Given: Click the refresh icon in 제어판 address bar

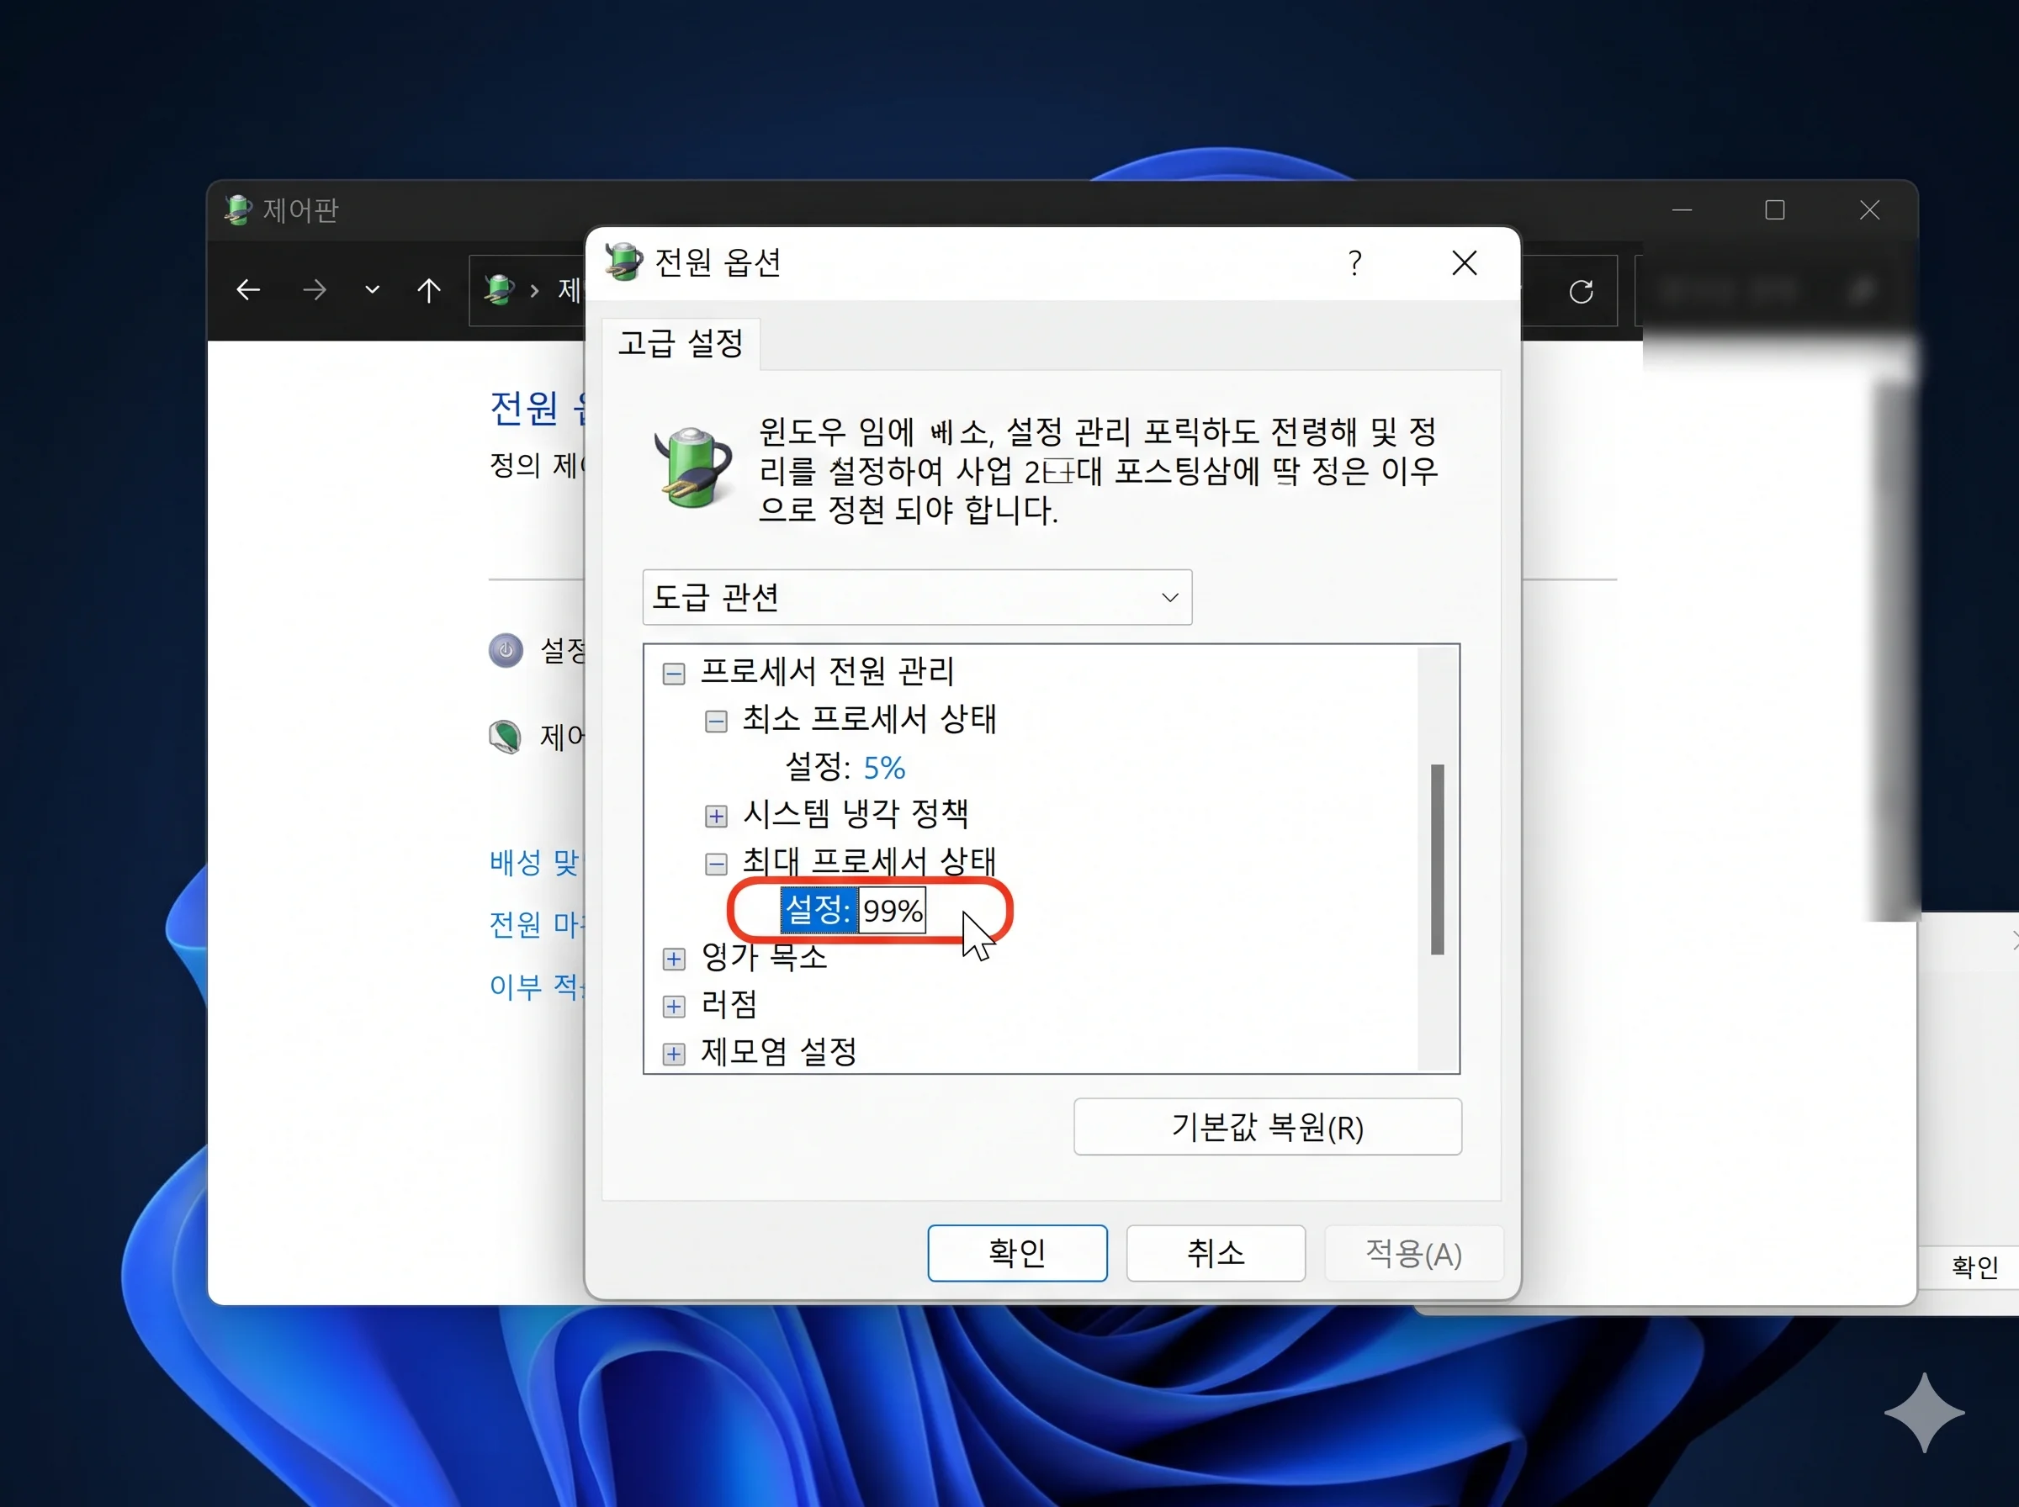Looking at the screenshot, I should [1581, 291].
